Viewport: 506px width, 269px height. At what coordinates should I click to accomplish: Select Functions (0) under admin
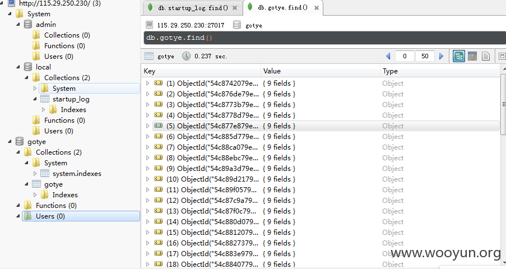coord(64,46)
